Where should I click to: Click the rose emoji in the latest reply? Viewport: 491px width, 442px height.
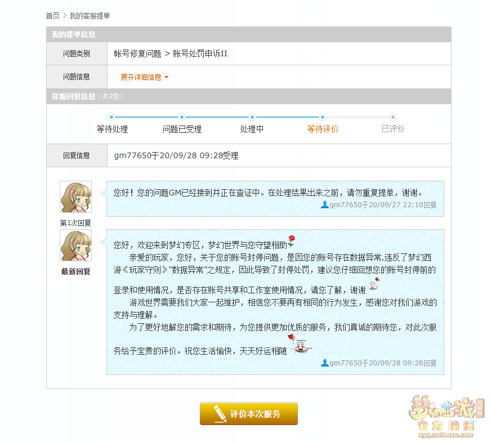[292, 242]
